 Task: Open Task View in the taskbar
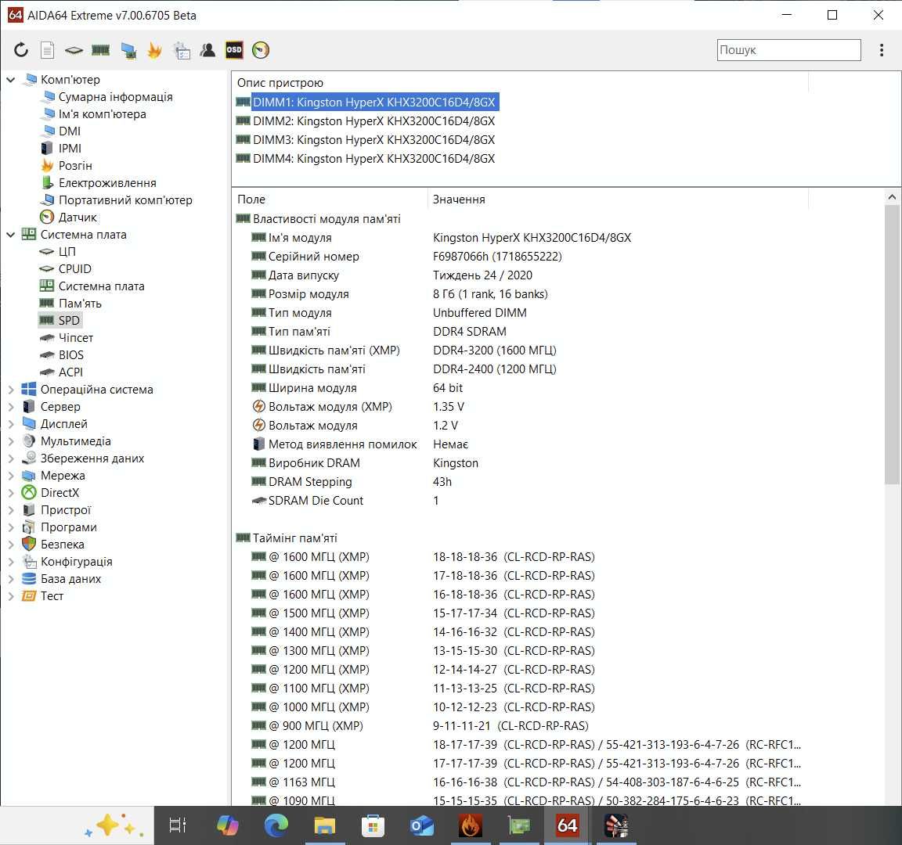pos(177,825)
